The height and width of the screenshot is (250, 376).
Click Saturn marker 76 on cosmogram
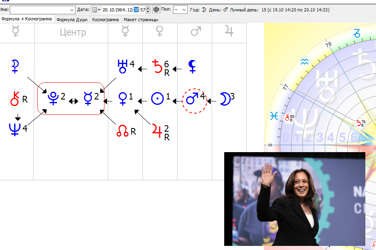click(x=360, y=124)
